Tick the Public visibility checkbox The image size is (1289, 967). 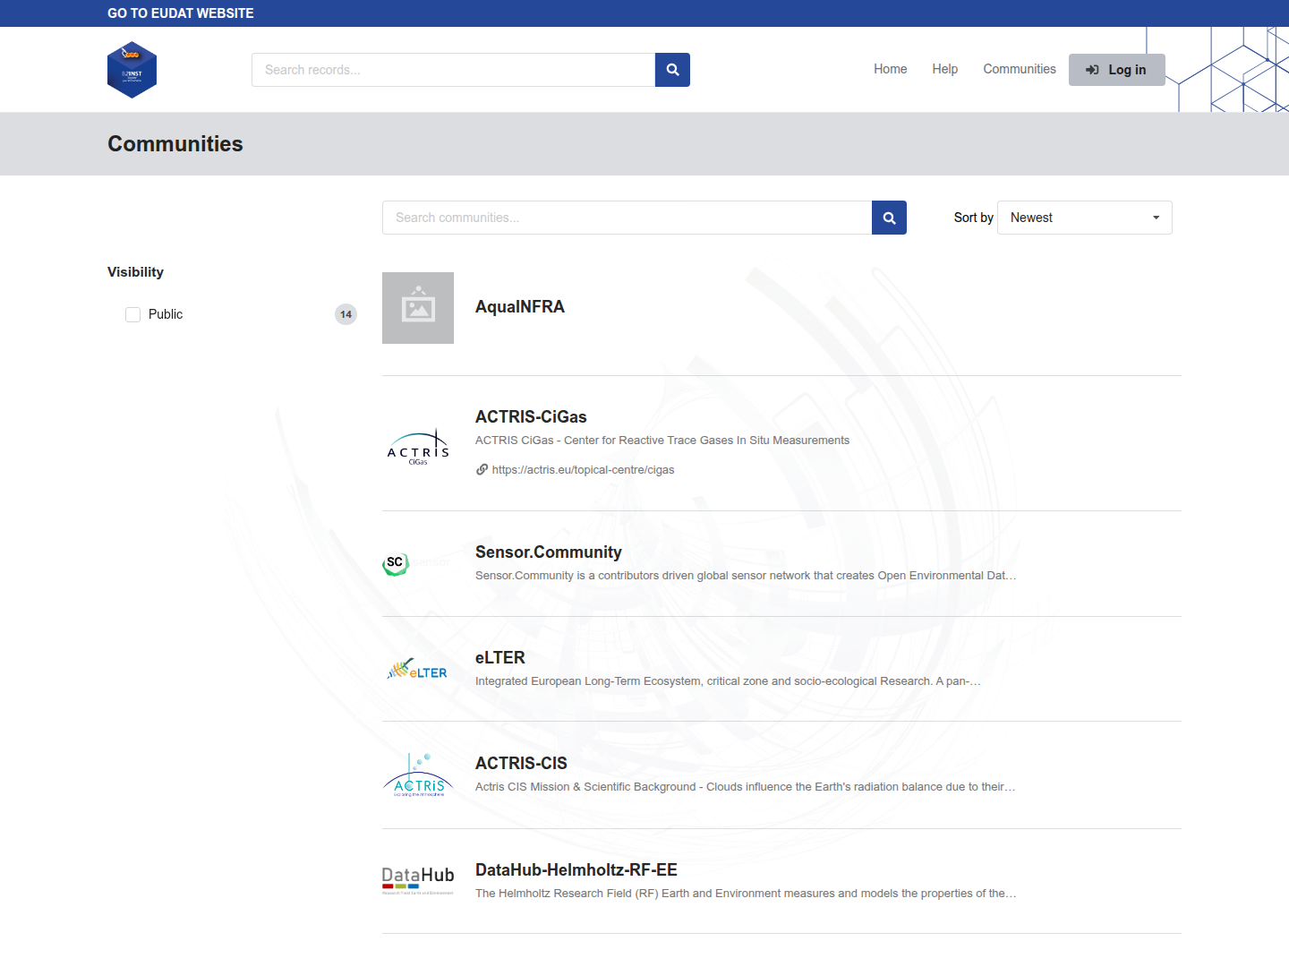click(133, 314)
